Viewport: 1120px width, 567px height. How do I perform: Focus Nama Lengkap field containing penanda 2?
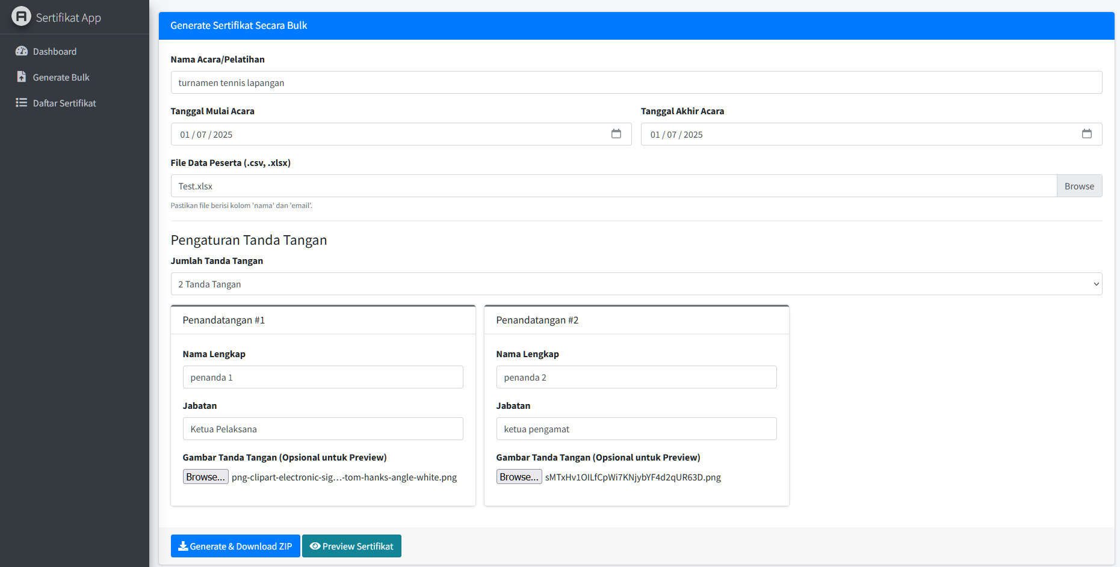click(636, 377)
